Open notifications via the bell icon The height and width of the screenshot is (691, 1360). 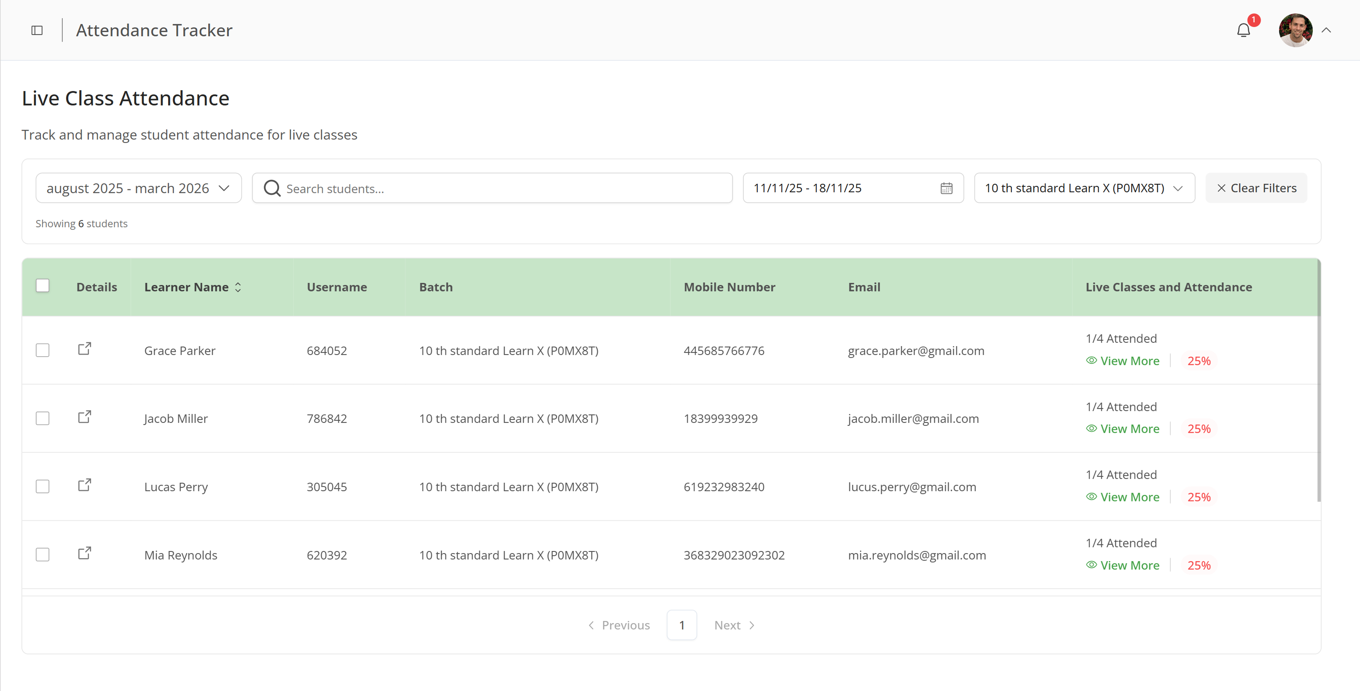(x=1243, y=30)
